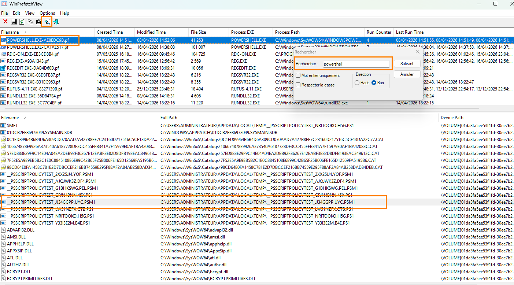
Task: Sort upper list by Process EXE column
Action: point(251,32)
